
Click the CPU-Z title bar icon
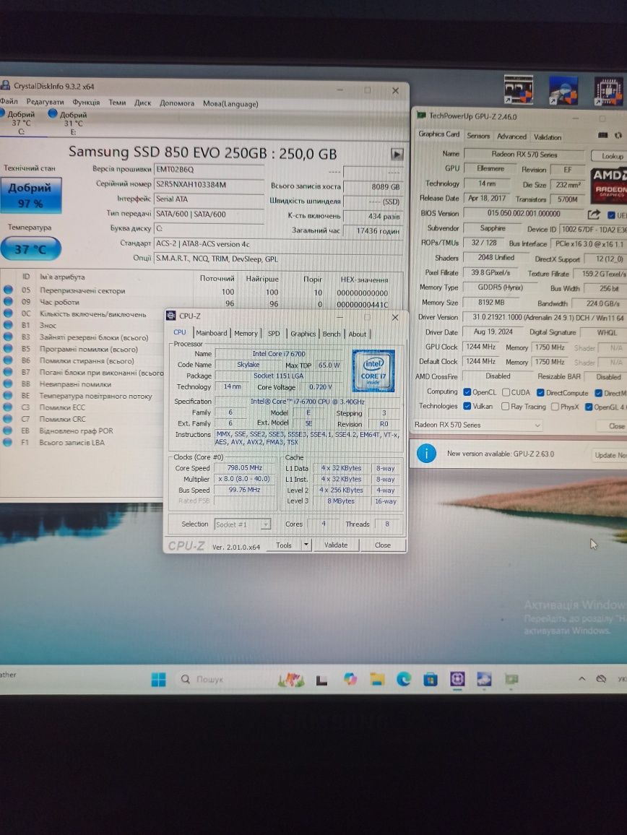171,316
